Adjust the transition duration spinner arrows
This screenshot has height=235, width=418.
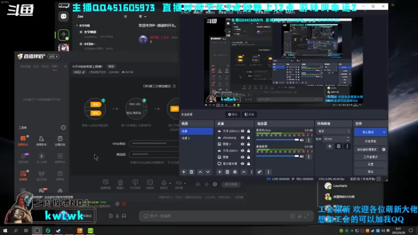coord(348,139)
